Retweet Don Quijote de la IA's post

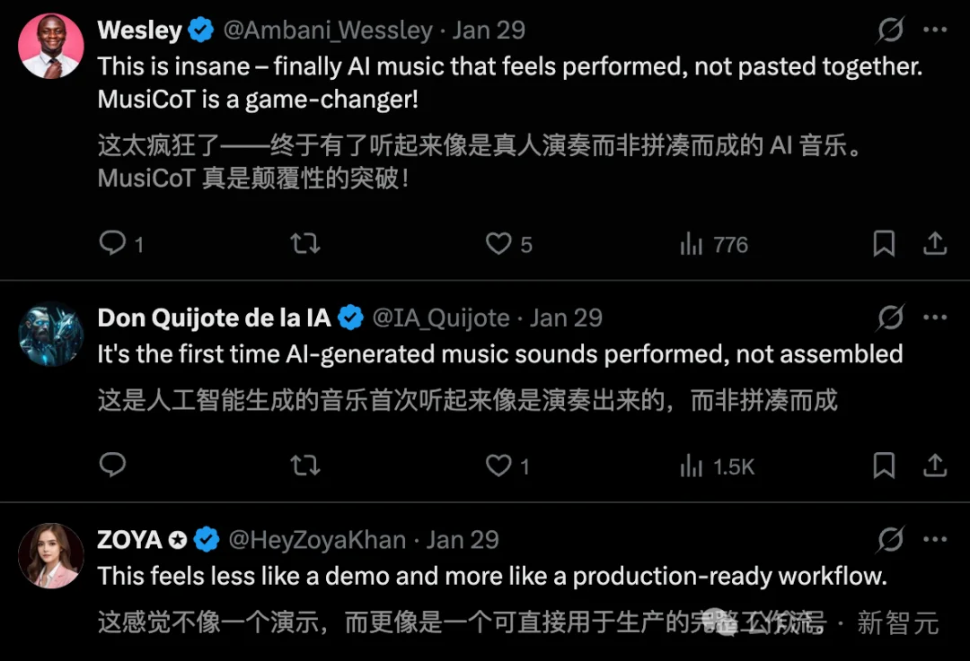[305, 465]
